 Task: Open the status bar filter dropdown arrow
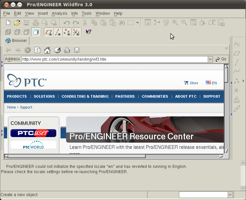pyautogui.click(x=230, y=195)
